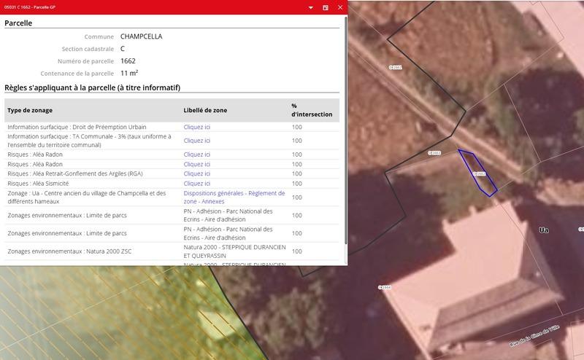Maximize the parcel information panel
The image size is (584, 360).
pyautogui.click(x=326, y=7)
